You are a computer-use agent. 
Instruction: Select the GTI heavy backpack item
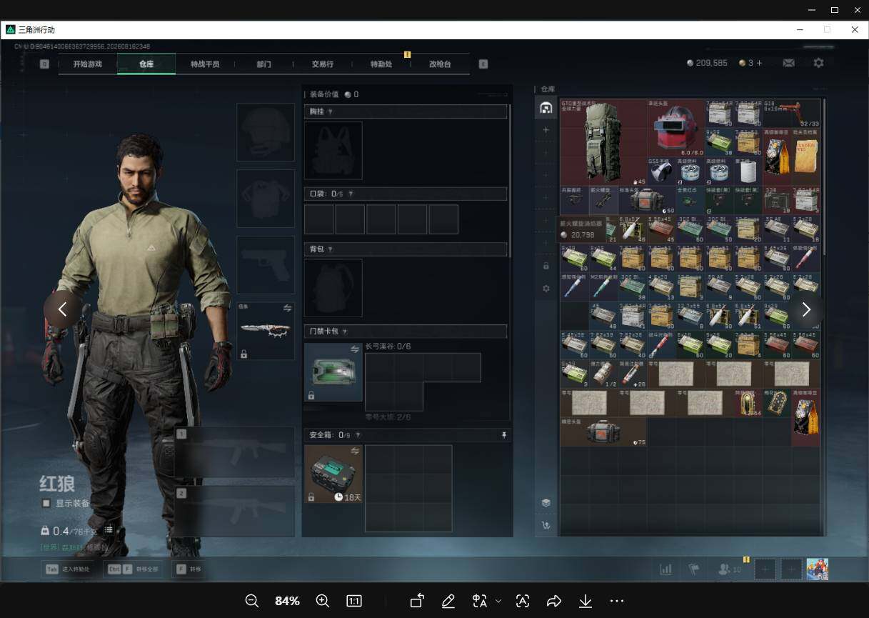(x=603, y=141)
